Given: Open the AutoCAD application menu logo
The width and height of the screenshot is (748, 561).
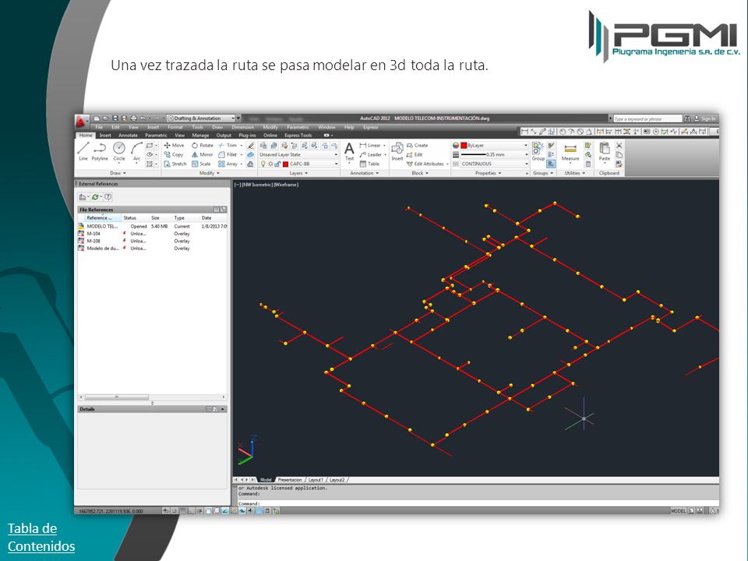Looking at the screenshot, I should pos(81,122).
